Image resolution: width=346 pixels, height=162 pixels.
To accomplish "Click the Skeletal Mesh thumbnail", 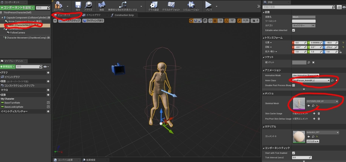I will pos(299,103).
